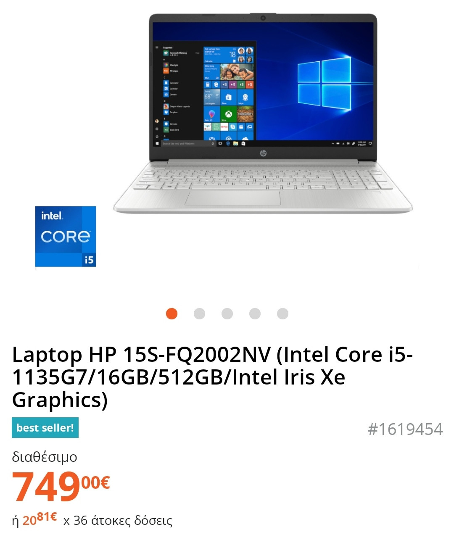Image resolution: width=454 pixels, height=548 pixels.
Task: Click the HP laptop product image
Action: click(x=263, y=113)
